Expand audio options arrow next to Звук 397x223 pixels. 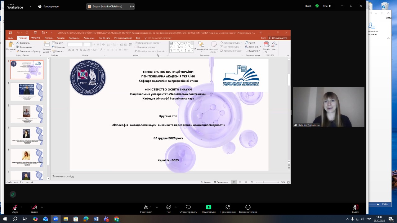[21, 207]
